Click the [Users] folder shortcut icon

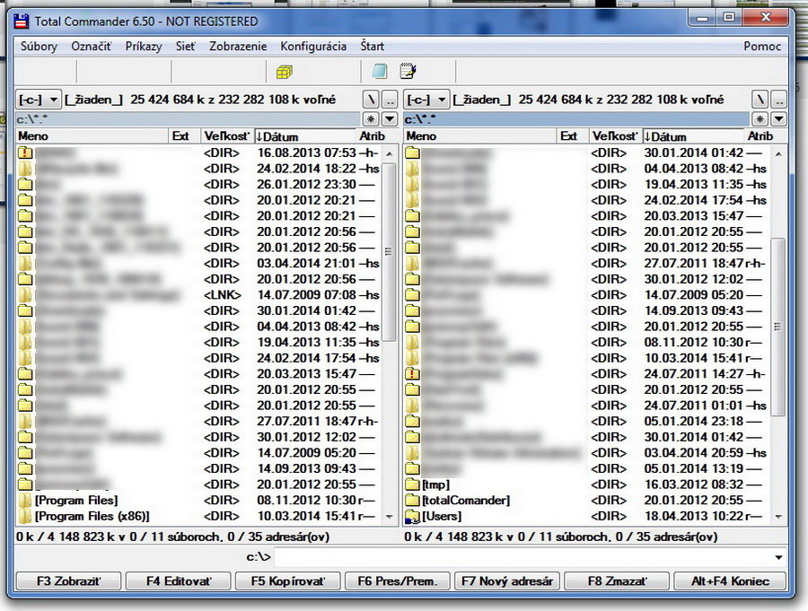[412, 516]
